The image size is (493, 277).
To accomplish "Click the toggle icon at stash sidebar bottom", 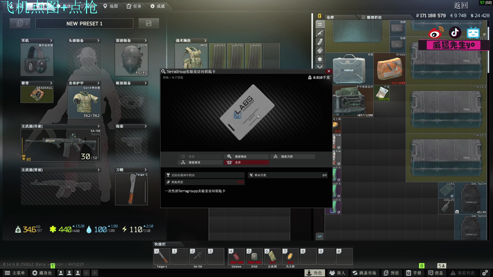I will click(x=320, y=236).
